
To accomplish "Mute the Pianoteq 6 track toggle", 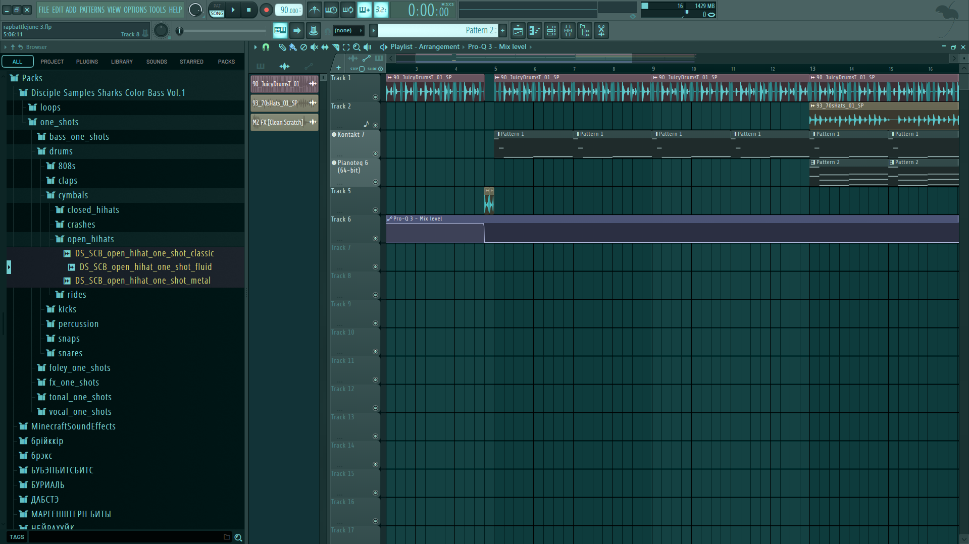I will 375,182.
